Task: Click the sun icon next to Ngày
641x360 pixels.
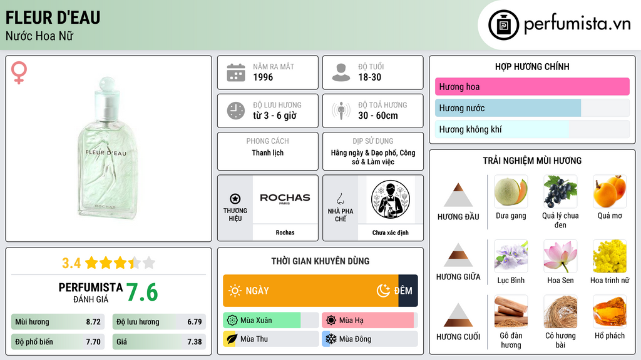Action: click(x=235, y=291)
